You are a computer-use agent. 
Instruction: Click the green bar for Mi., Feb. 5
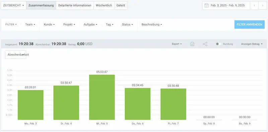102,97
